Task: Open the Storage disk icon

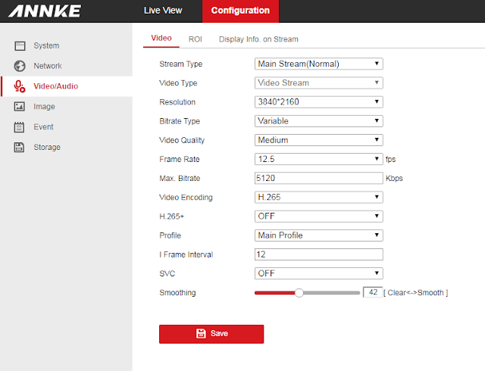Action: (19, 147)
